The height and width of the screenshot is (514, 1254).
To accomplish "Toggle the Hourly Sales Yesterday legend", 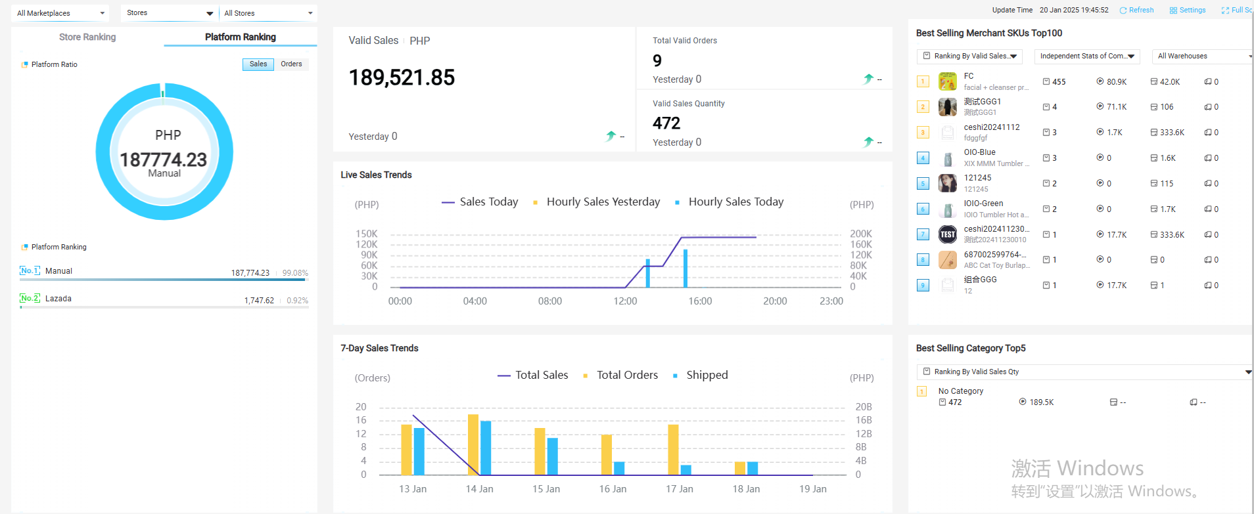I will [x=596, y=202].
